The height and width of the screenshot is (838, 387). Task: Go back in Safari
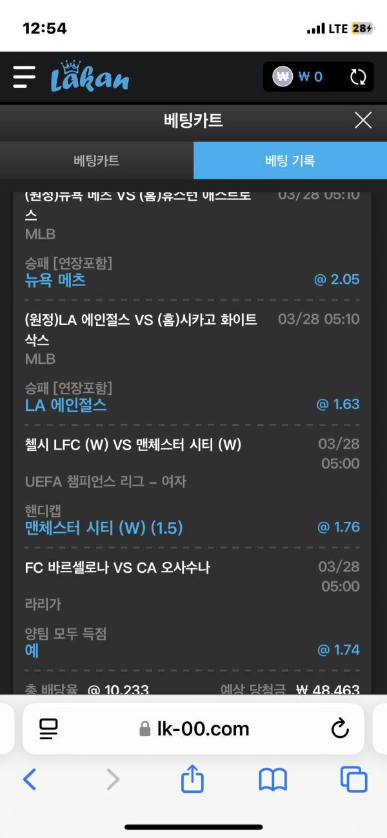point(30,780)
